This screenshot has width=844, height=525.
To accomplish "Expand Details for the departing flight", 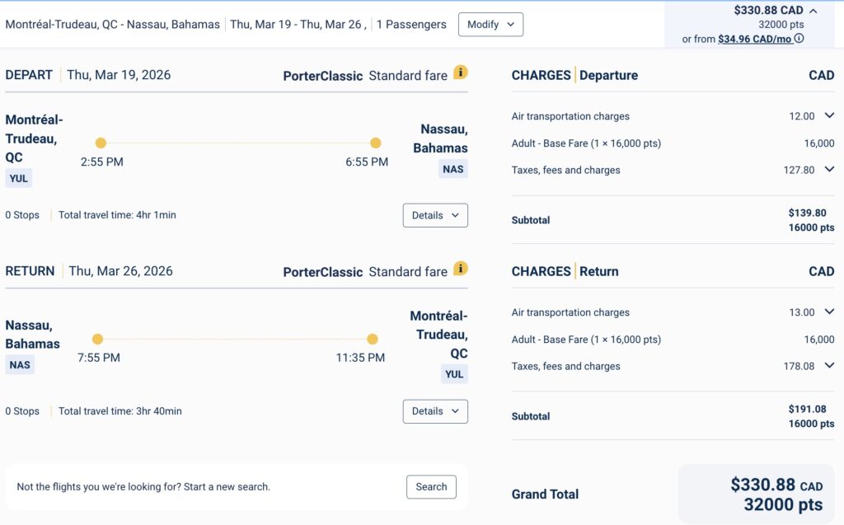I will [x=435, y=215].
